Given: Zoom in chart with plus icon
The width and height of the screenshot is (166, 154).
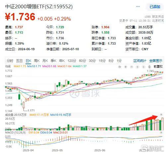Looking at the screenshot, I should point(126,67).
